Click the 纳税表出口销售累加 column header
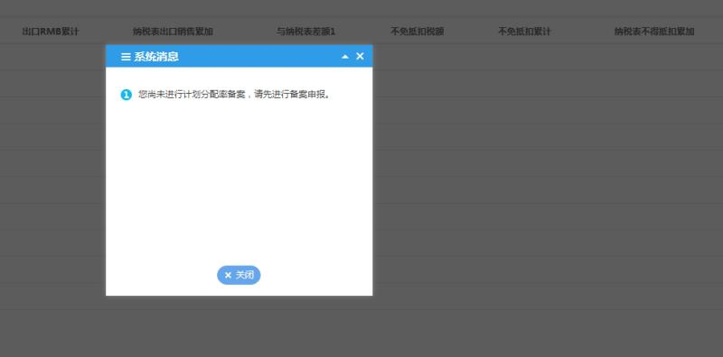The image size is (723, 357). (173, 32)
